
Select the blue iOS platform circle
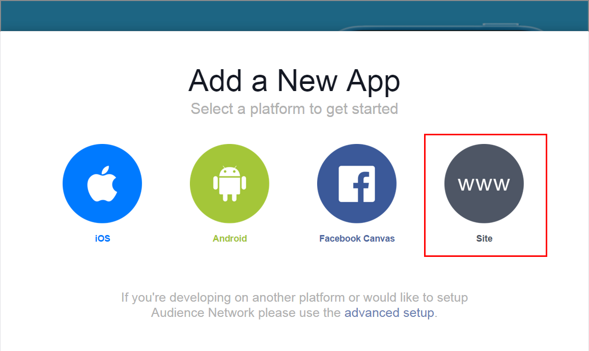click(102, 184)
